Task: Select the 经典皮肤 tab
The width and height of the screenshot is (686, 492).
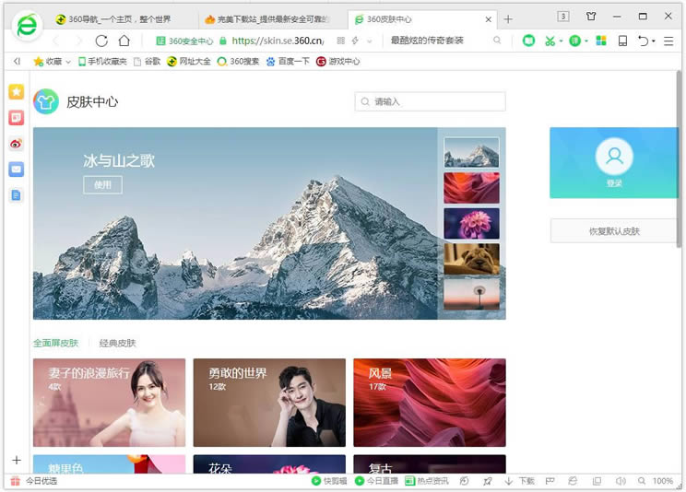Action: point(118,344)
